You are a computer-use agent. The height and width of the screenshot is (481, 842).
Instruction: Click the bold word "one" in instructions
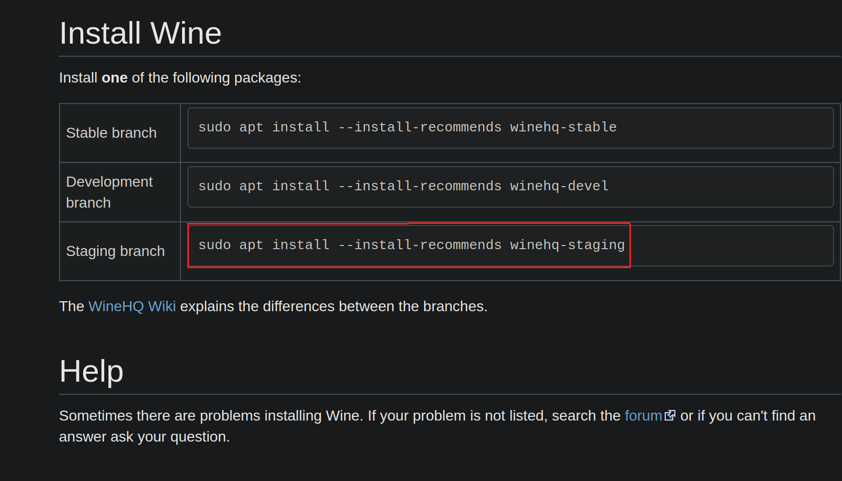[x=115, y=78]
